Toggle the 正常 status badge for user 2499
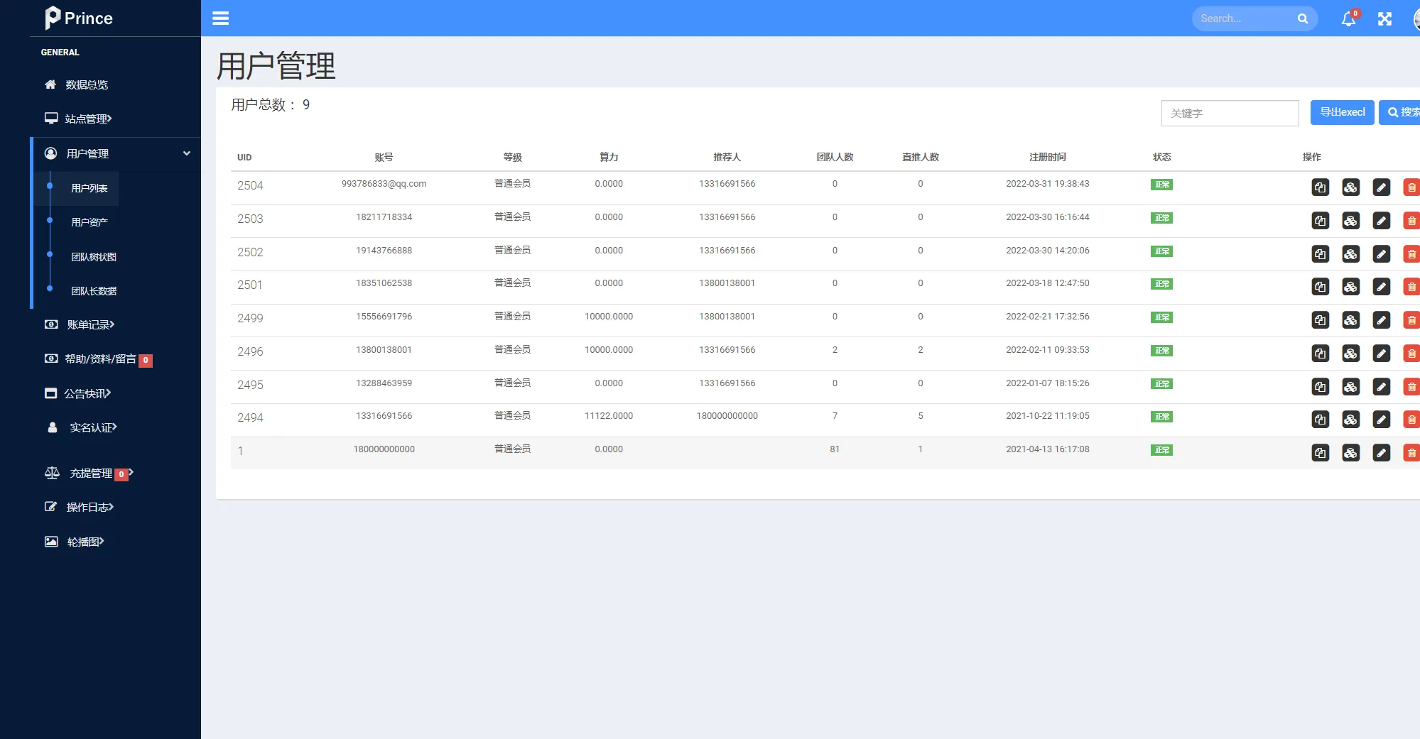 [x=1161, y=317]
